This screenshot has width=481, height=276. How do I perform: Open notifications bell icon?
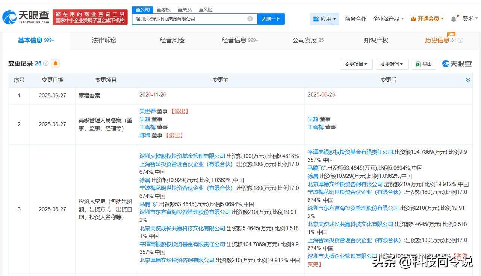coord(454,19)
